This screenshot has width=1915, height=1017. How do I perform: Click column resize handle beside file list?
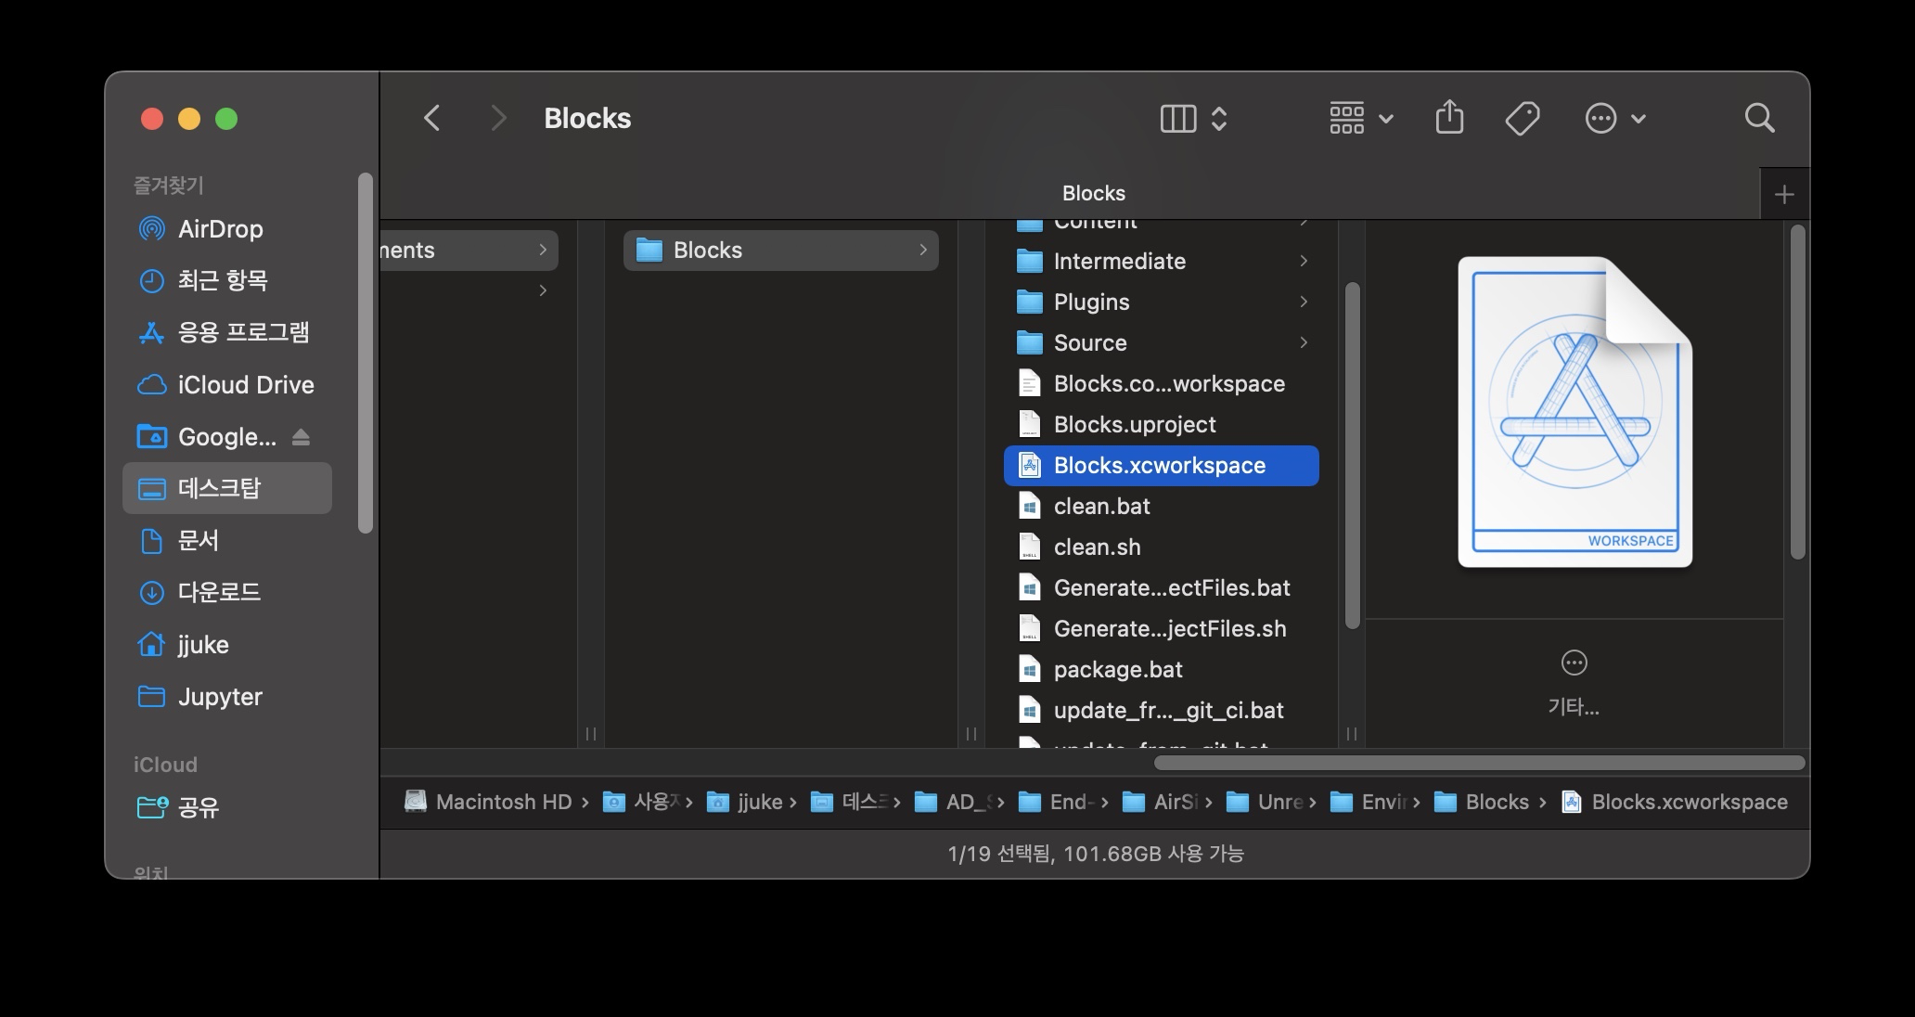1352,734
